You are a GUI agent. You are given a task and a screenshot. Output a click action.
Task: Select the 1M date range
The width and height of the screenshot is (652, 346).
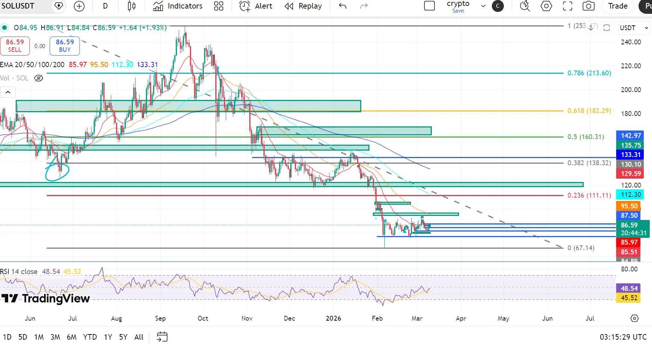pos(39,337)
